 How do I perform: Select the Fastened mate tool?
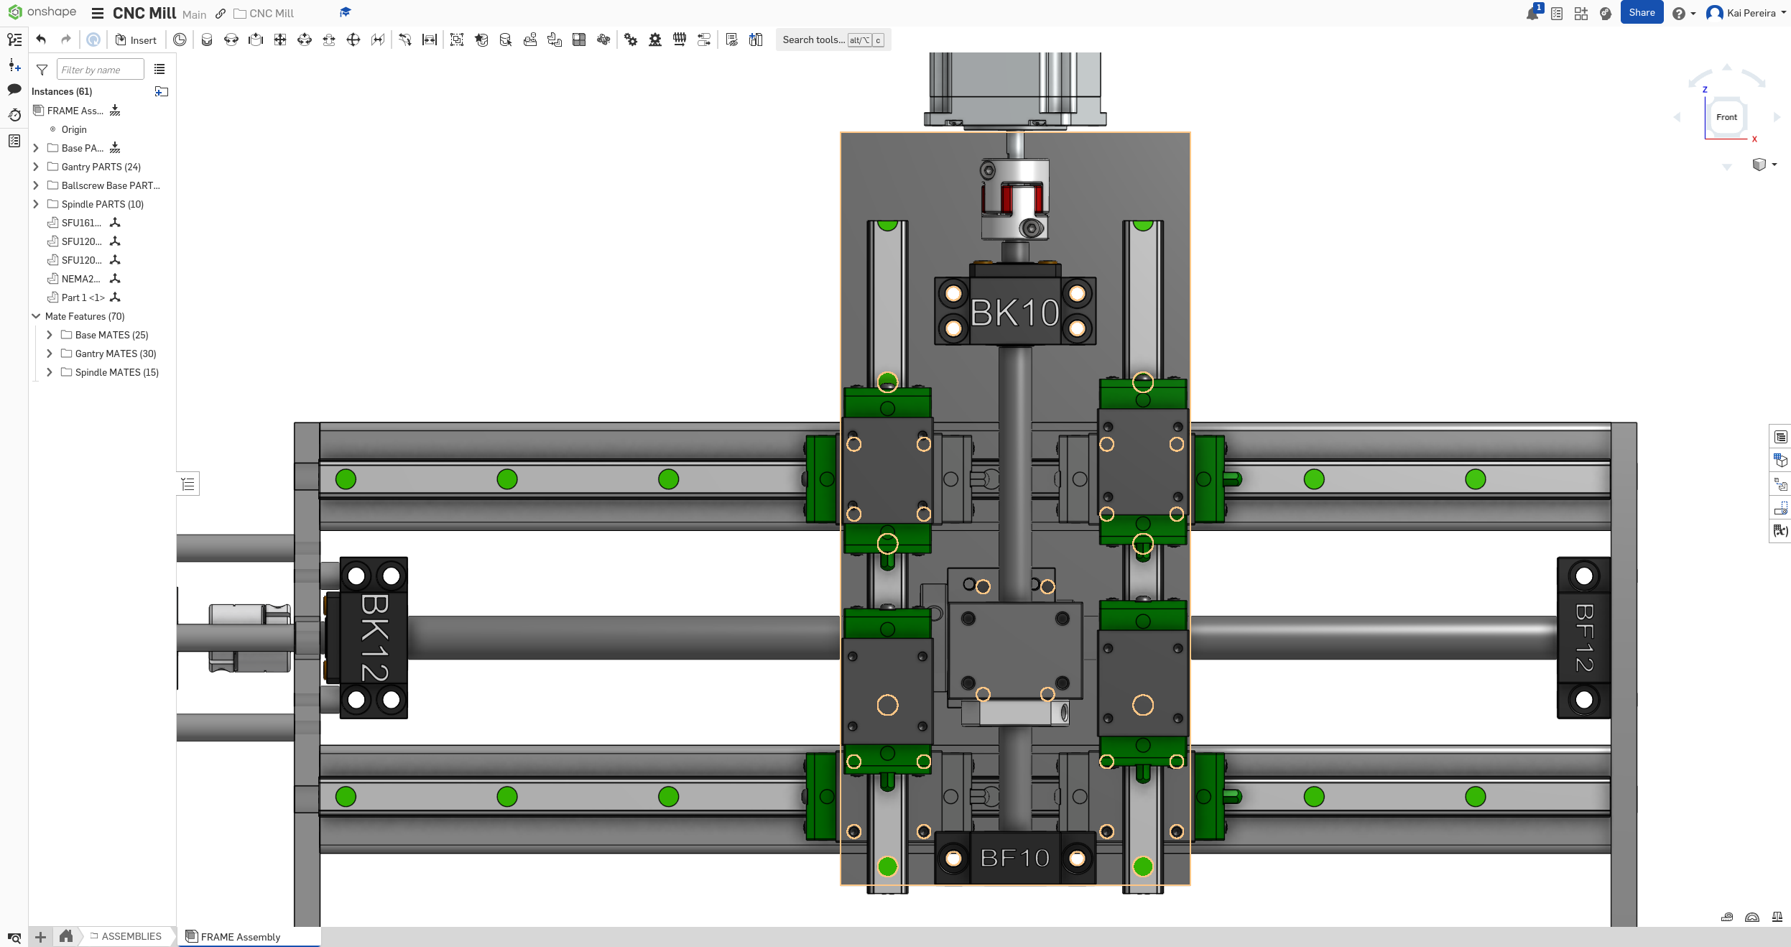207,40
